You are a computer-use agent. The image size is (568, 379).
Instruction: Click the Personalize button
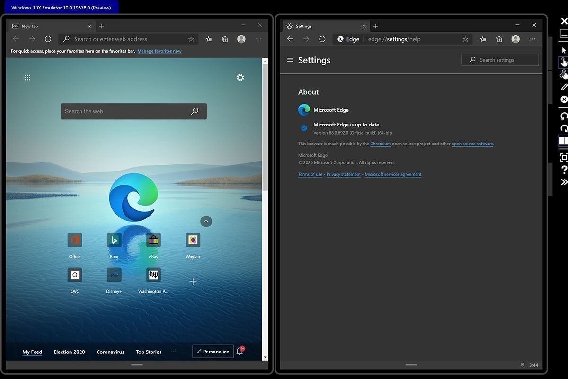pyautogui.click(x=213, y=352)
